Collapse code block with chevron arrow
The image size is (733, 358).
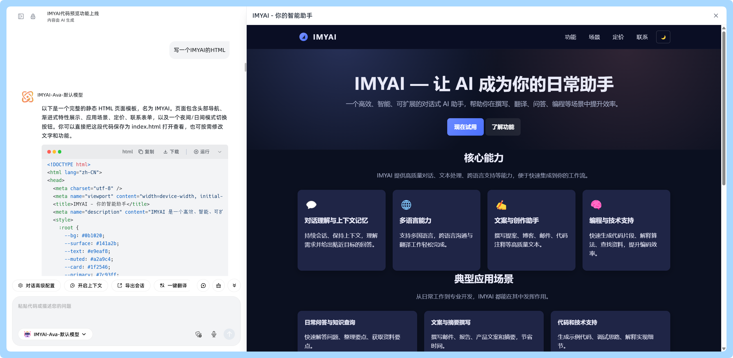220,152
